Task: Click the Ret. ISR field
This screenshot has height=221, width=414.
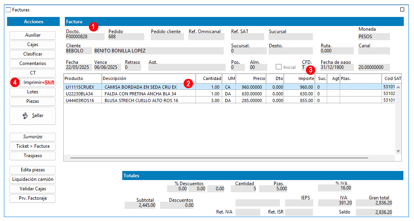Action: [299, 212]
